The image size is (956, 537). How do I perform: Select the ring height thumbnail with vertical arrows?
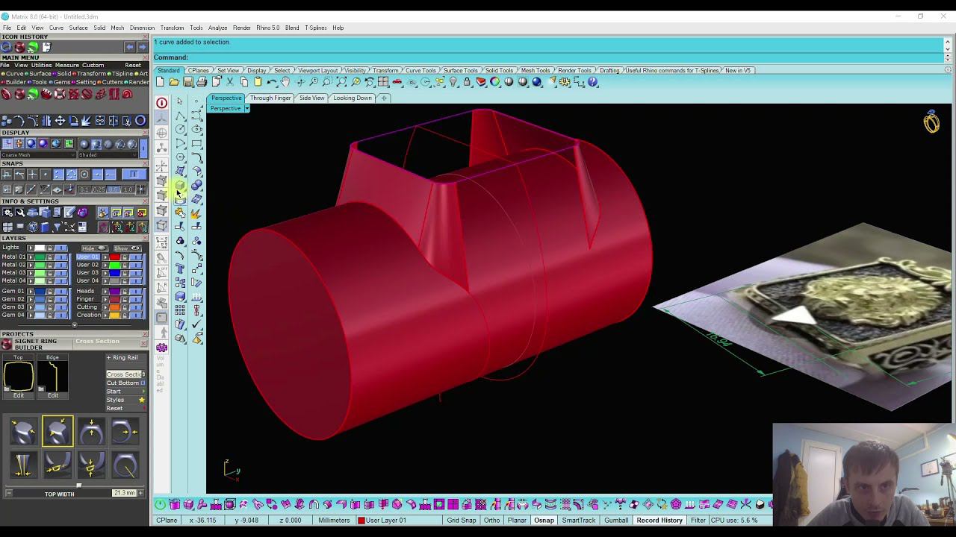[91, 432]
